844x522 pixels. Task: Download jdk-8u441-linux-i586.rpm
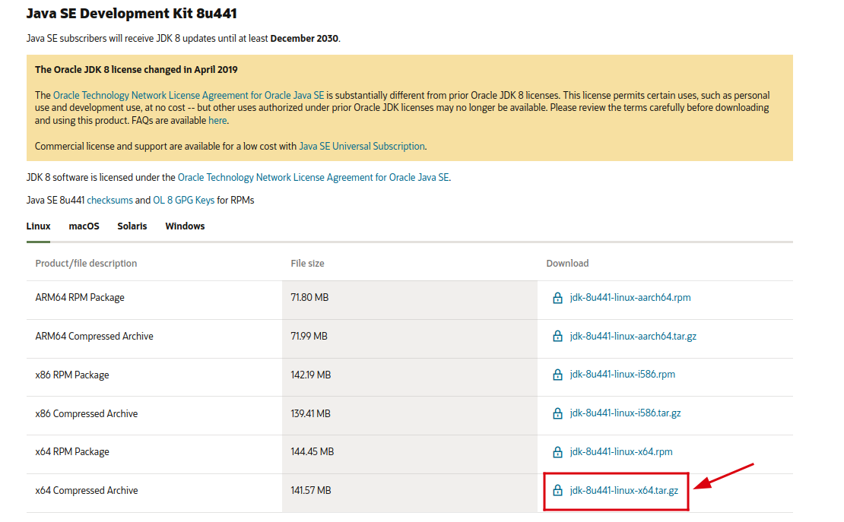(x=622, y=375)
